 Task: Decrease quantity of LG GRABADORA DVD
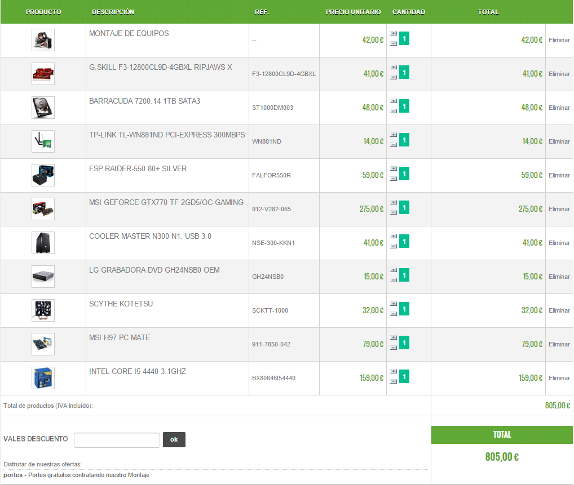coord(393,280)
